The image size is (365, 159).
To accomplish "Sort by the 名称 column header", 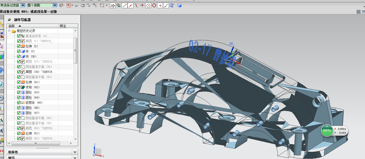I will [12, 26].
